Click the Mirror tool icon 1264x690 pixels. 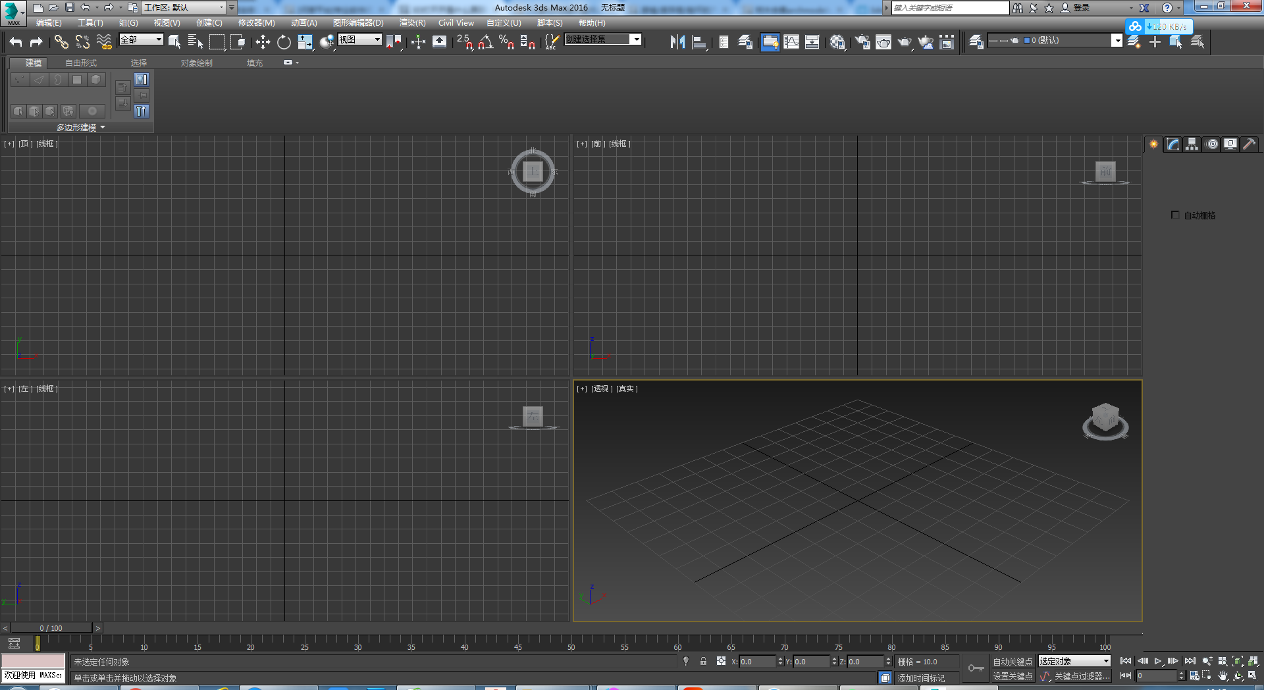(677, 42)
